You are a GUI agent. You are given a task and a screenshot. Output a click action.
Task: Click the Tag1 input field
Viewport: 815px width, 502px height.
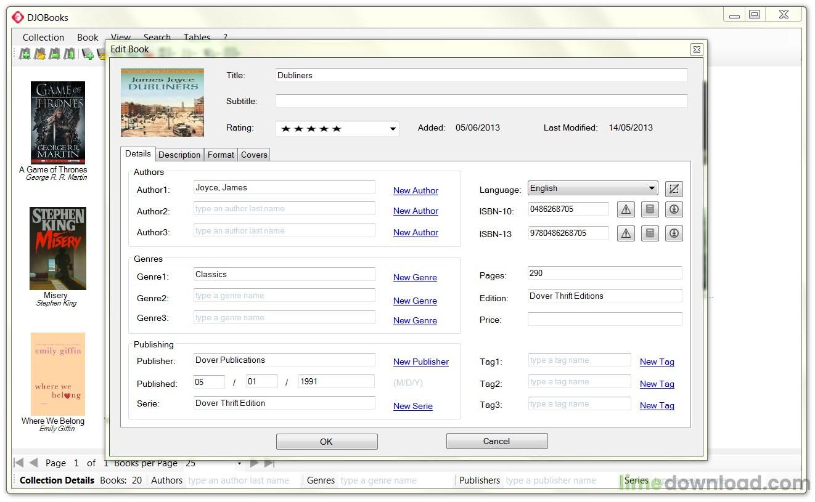pos(580,360)
